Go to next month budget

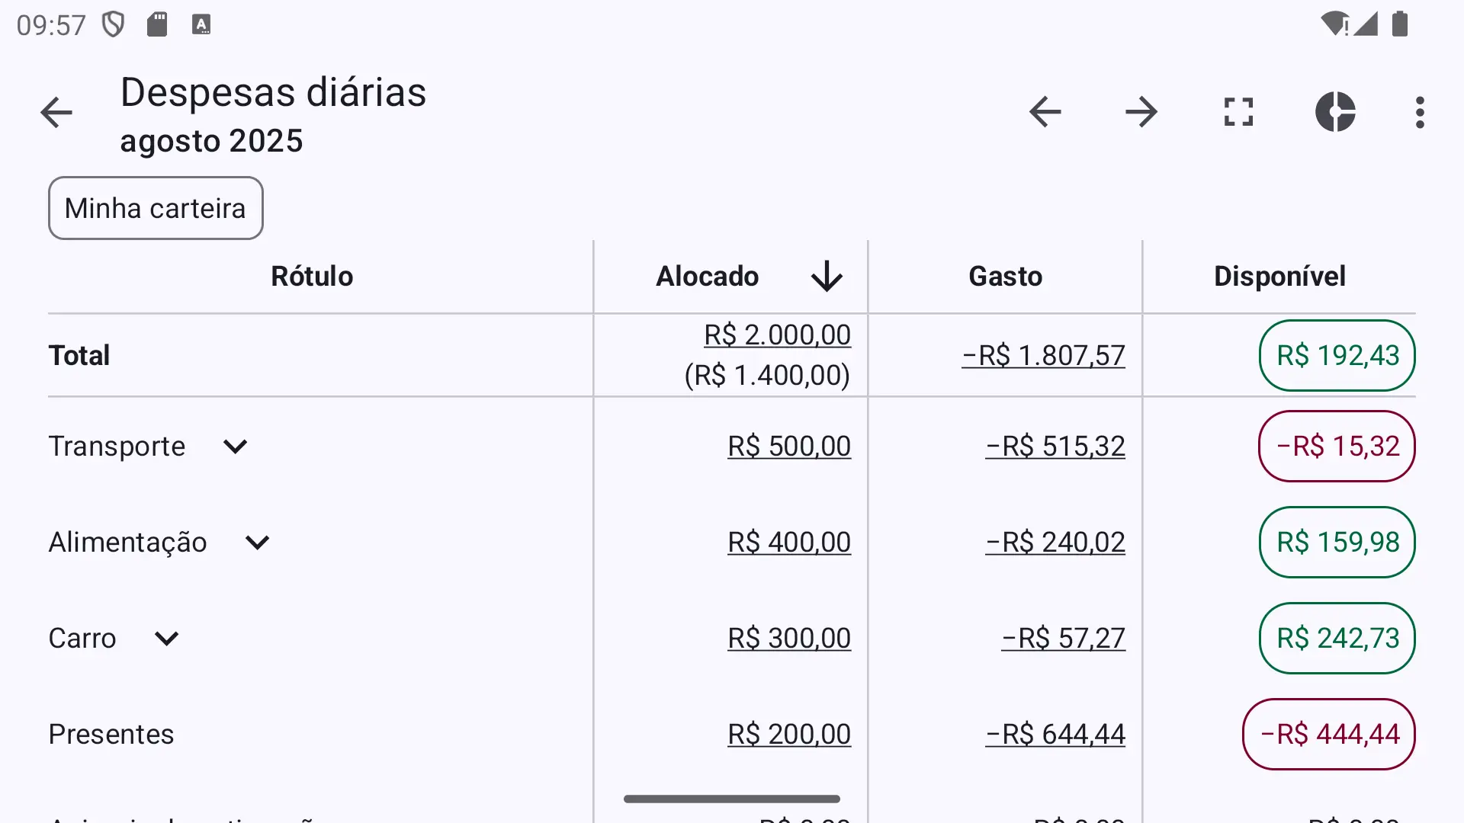pos(1141,112)
